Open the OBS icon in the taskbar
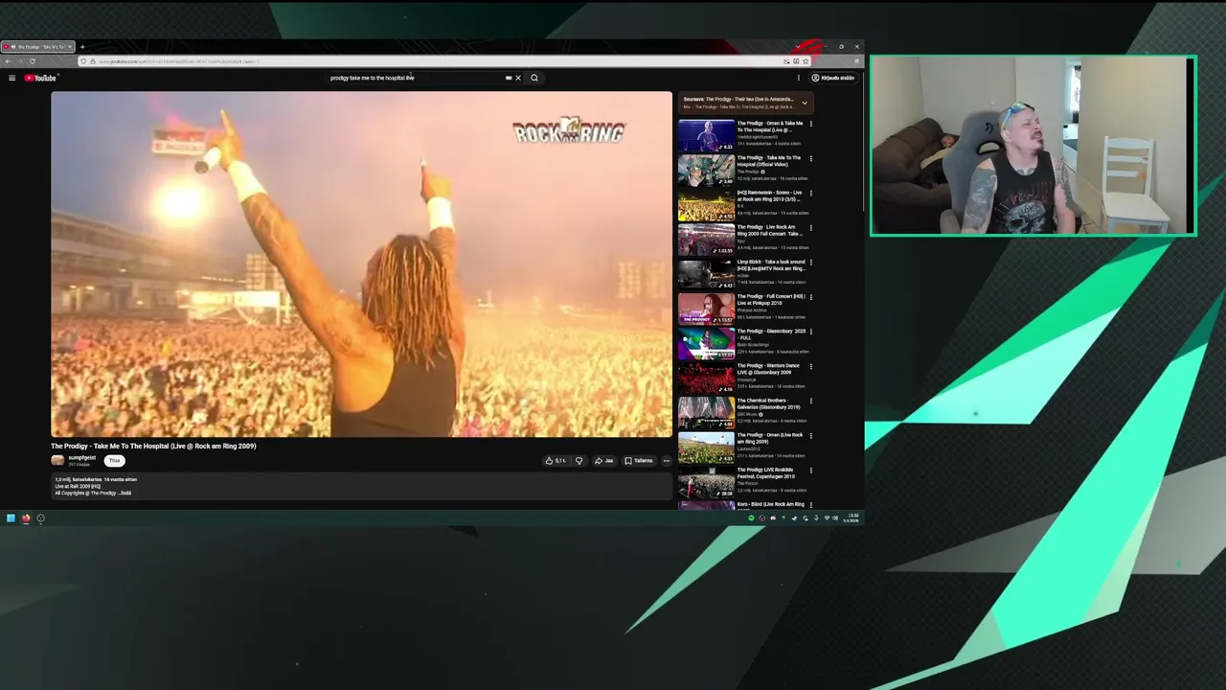The width and height of the screenshot is (1226, 690). click(40, 518)
